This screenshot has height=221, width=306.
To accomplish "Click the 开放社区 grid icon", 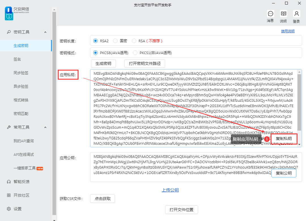I will (x=9, y=195).
